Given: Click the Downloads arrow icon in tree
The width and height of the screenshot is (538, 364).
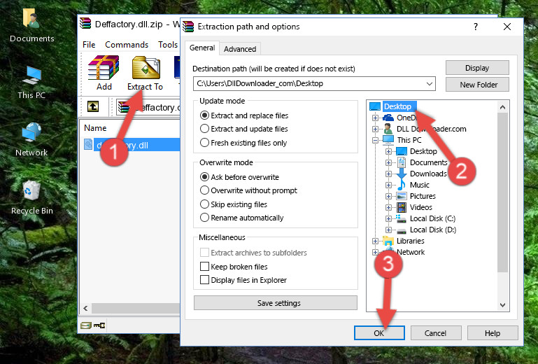Looking at the screenshot, I should (x=402, y=174).
